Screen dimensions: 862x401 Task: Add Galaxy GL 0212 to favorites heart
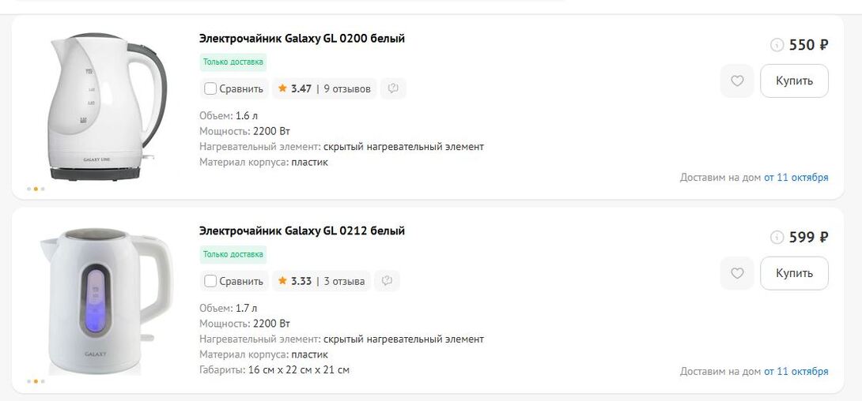click(737, 273)
